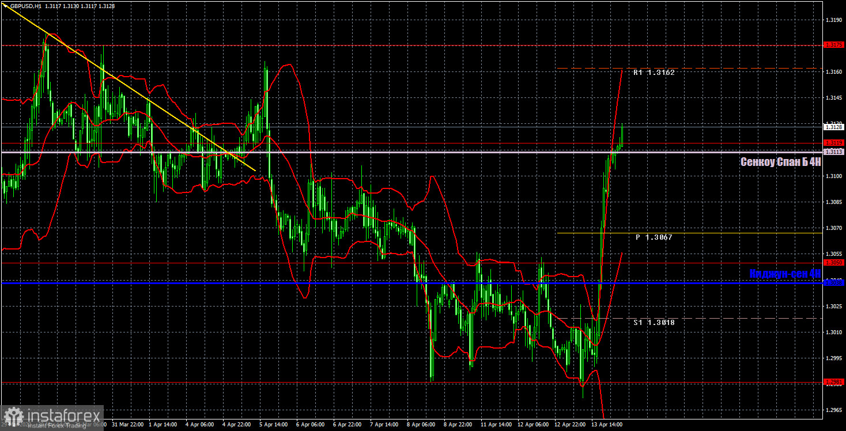Click the 1.3085 price axis value
Viewport: 846px width, 431px height.
pos(834,202)
